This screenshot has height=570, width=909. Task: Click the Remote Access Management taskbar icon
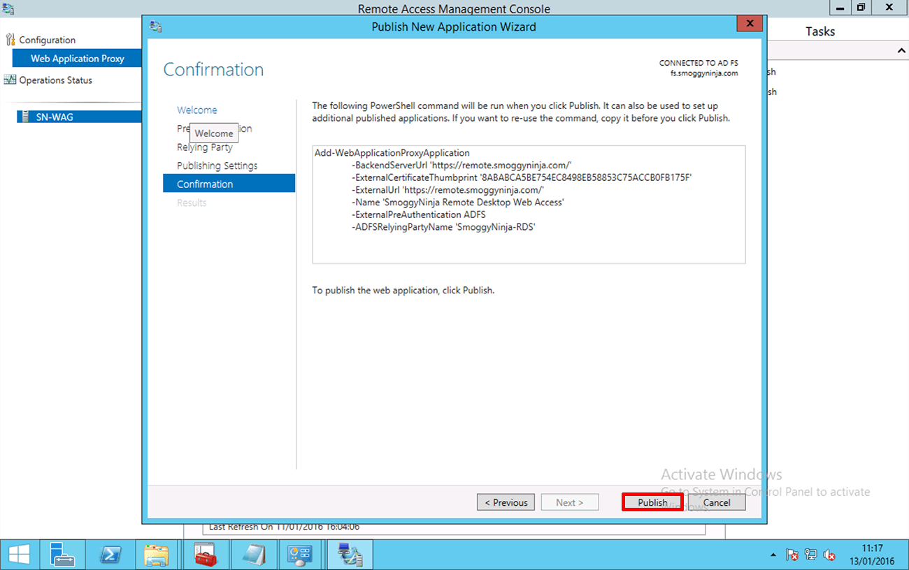point(350,555)
